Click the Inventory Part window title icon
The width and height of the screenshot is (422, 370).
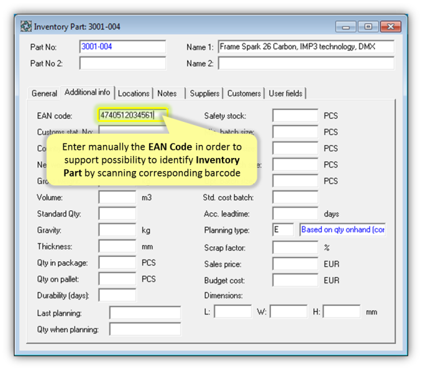pyautogui.click(x=26, y=26)
